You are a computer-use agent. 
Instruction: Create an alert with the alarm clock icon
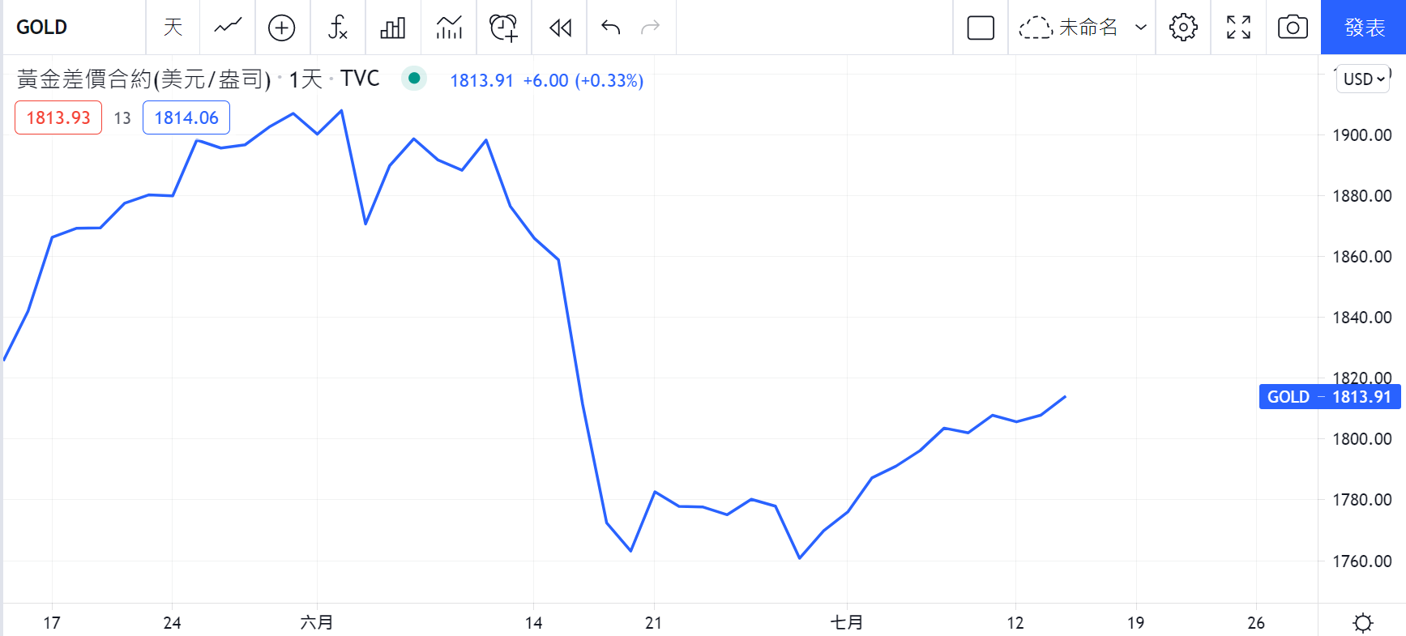pos(503,28)
